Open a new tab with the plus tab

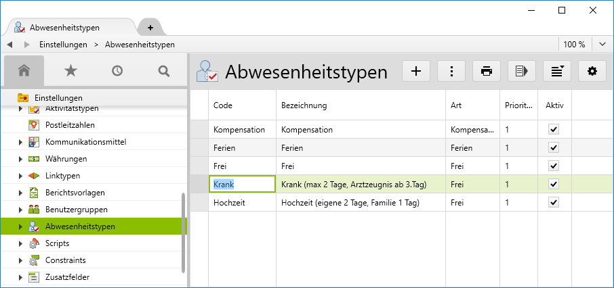pos(150,28)
